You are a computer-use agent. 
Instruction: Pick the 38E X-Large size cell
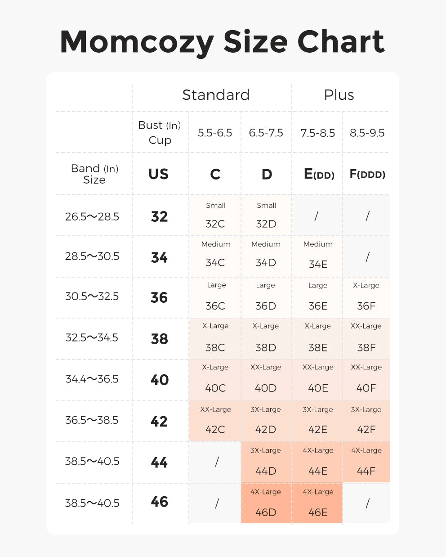(x=318, y=338)
